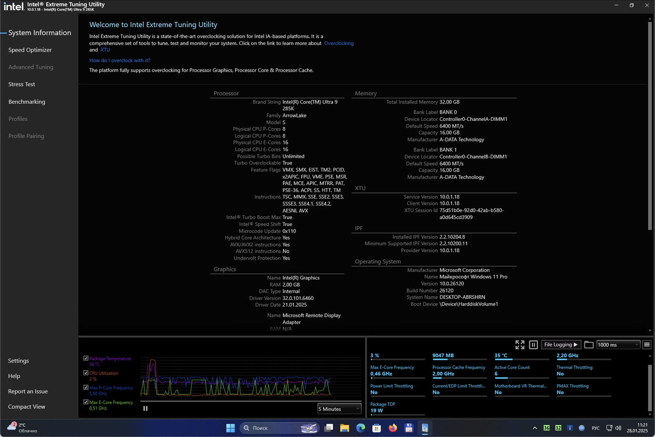
Task: Select System Information in the sidebar
Action: pyautogui.click(x=40, y=33)
